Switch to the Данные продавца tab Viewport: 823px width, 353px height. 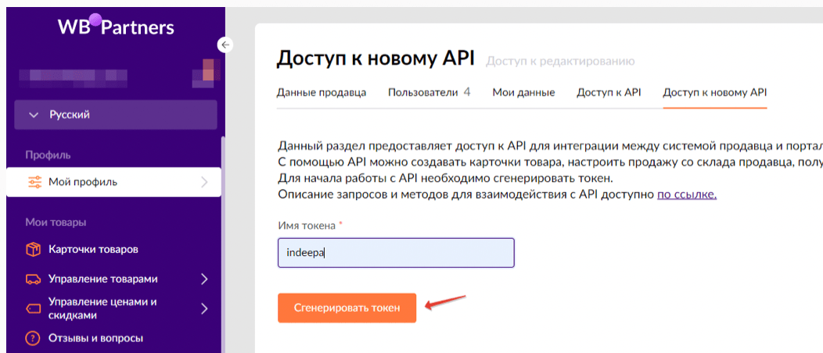click(x=321, y=92)
